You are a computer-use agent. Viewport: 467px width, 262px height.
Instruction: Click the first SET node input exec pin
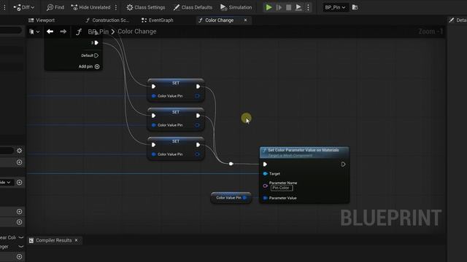[x=154, y=87]
